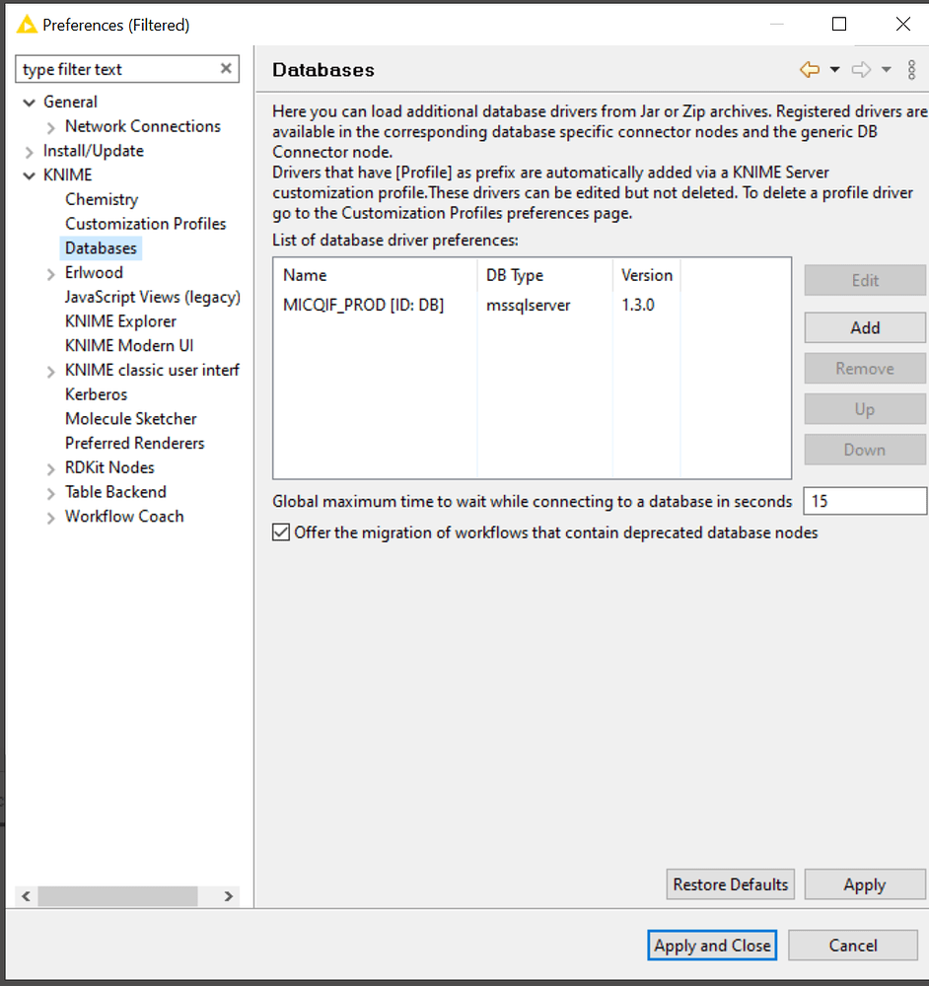The image size is (929, 986).
Task: Collapse the KNIME tree section
Action: tap(28, 175)
